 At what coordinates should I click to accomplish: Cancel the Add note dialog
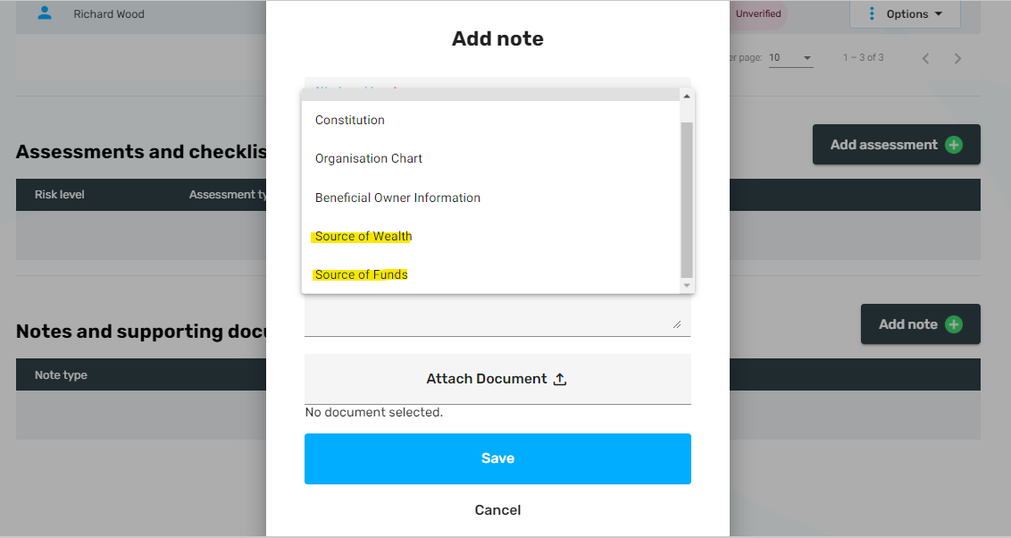497,510
